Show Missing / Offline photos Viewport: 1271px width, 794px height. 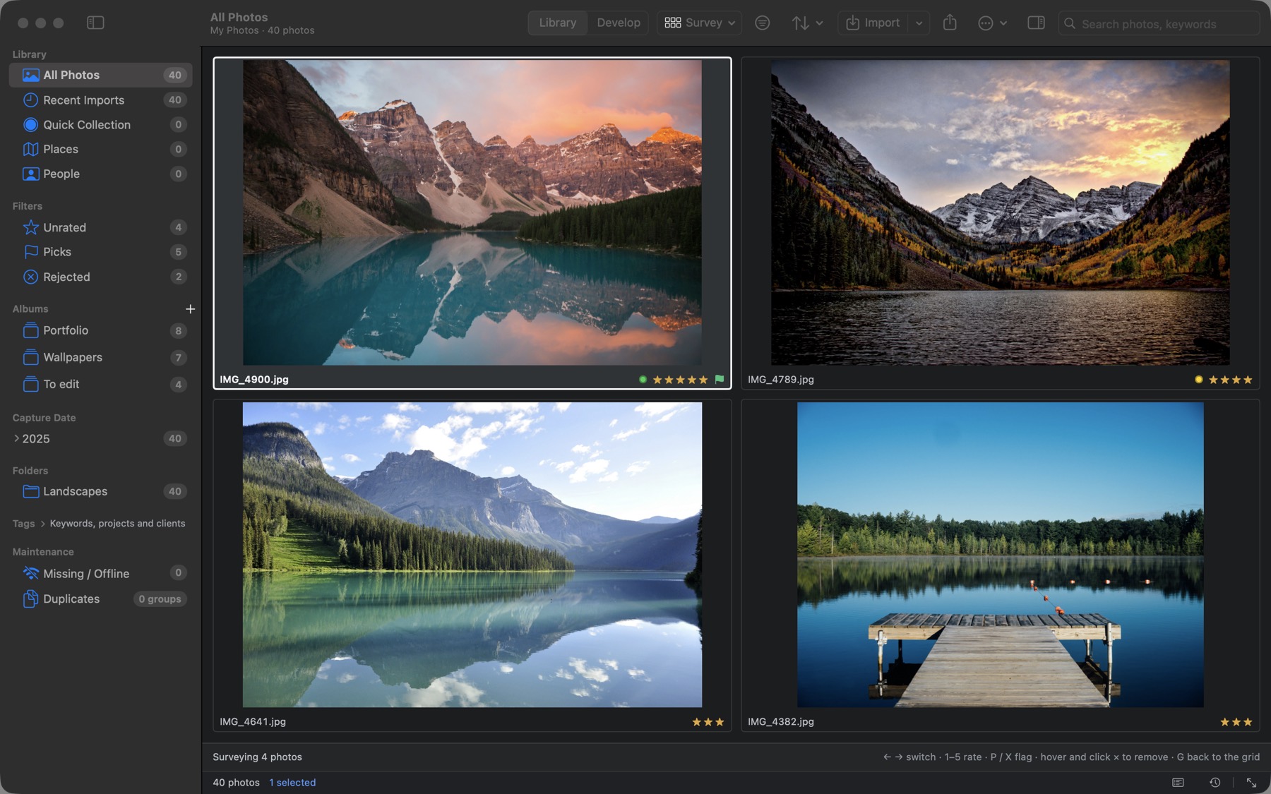click(100, 573)
